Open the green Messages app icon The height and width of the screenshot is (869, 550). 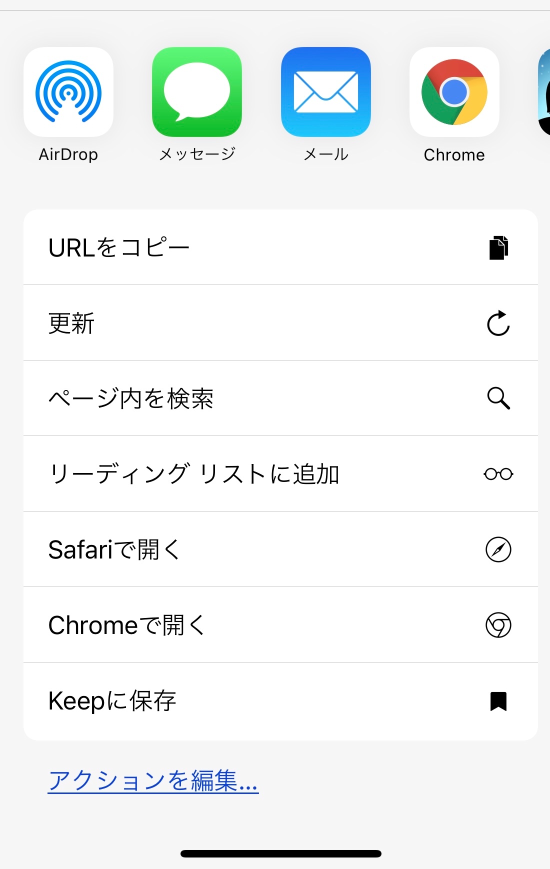[x=197, y=92]
